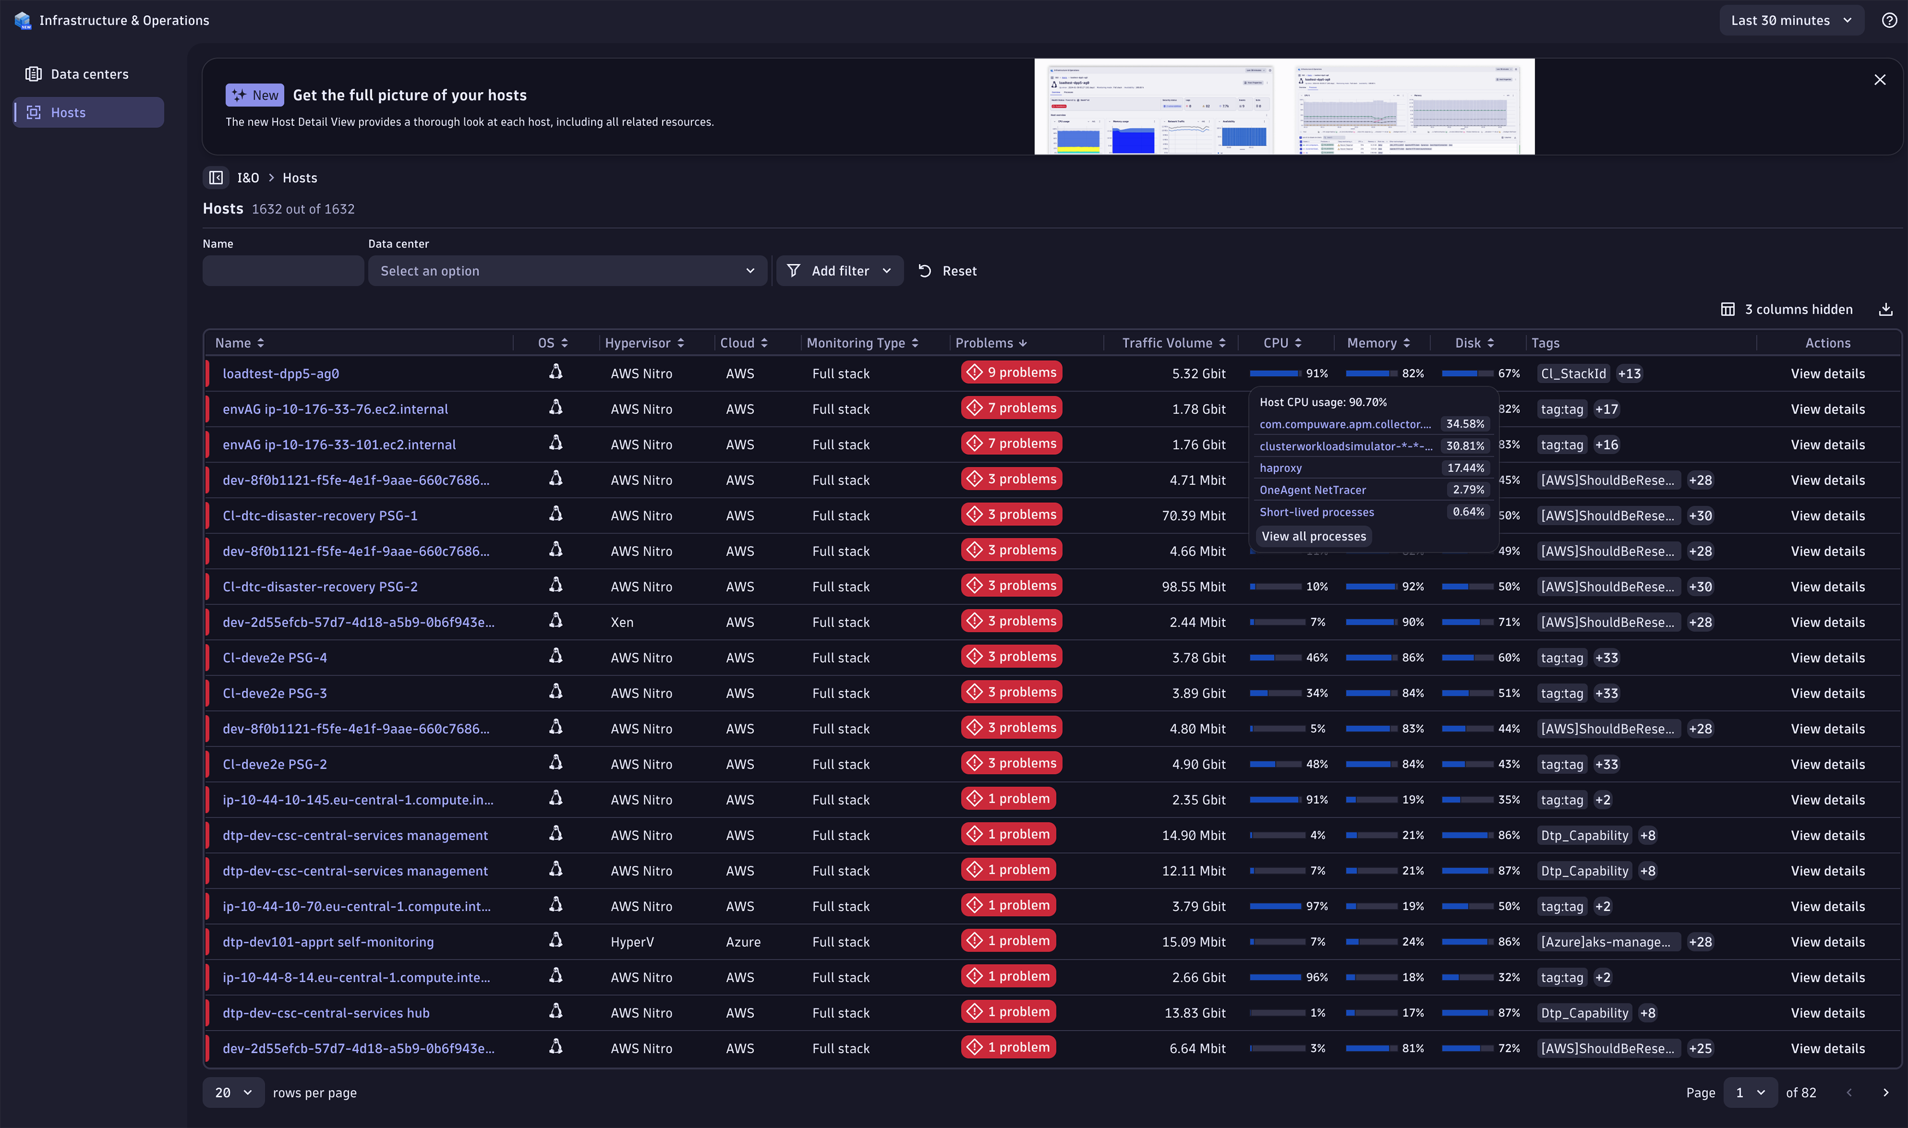This screenshot has height=1128, width=1908.
Task: Click the reset icon next to Reset
Action: click(925, 270)
